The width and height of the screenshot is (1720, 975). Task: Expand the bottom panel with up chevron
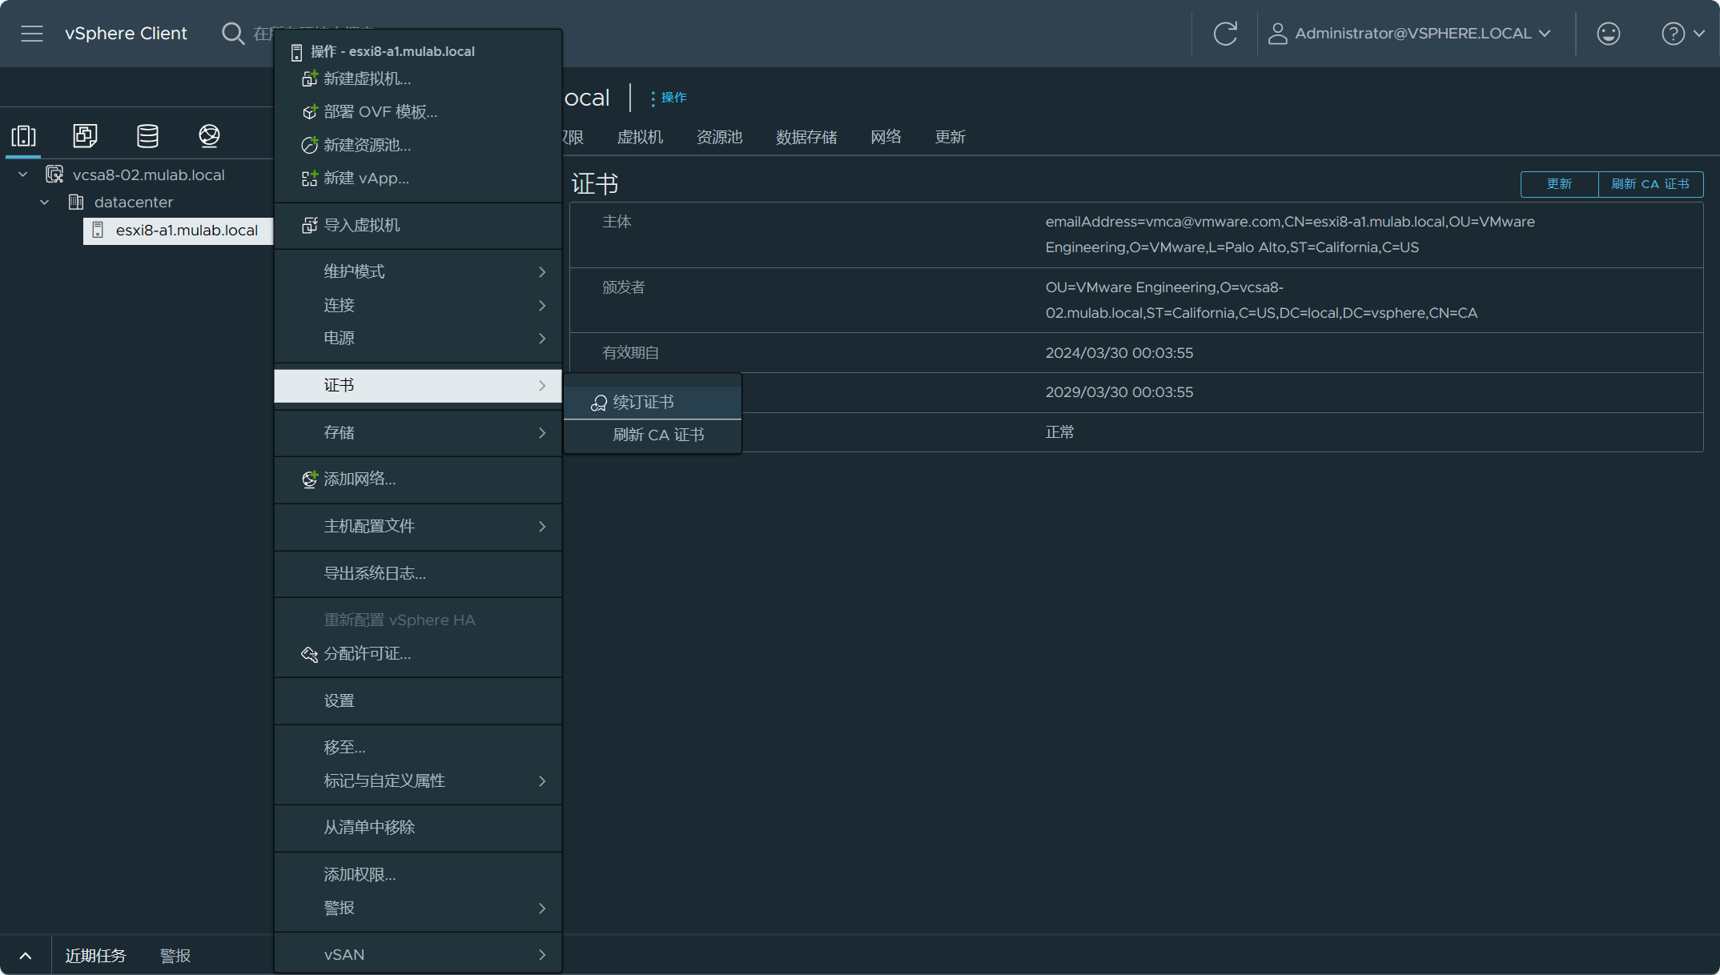point(26,956)
